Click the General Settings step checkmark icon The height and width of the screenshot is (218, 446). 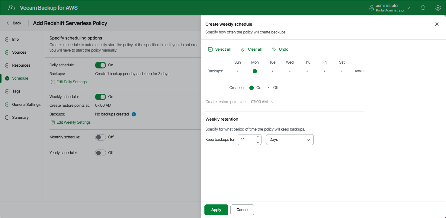7,105
